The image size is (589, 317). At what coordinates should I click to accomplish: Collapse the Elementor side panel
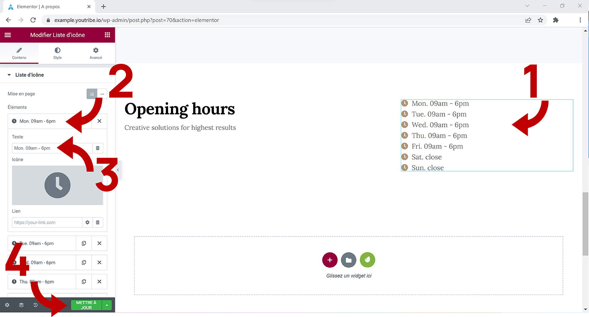pyautogui.click(x=118, y=170)
